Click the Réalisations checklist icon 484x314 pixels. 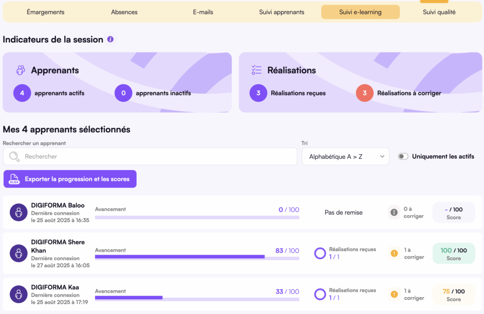click(x=257, y=70)
